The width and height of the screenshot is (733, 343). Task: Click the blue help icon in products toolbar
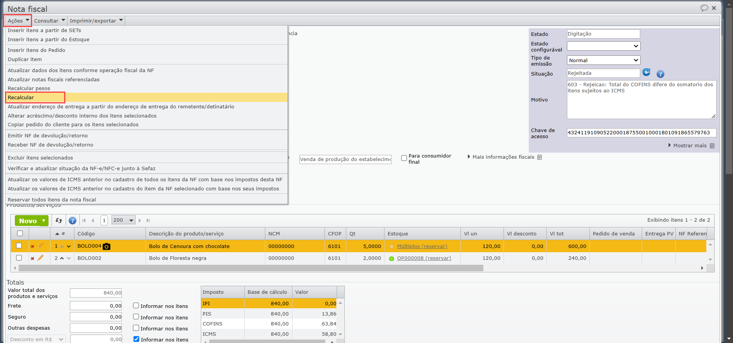tap(73, 221)
